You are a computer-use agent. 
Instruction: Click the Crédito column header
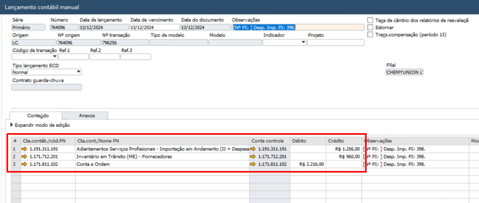[344, 141]
